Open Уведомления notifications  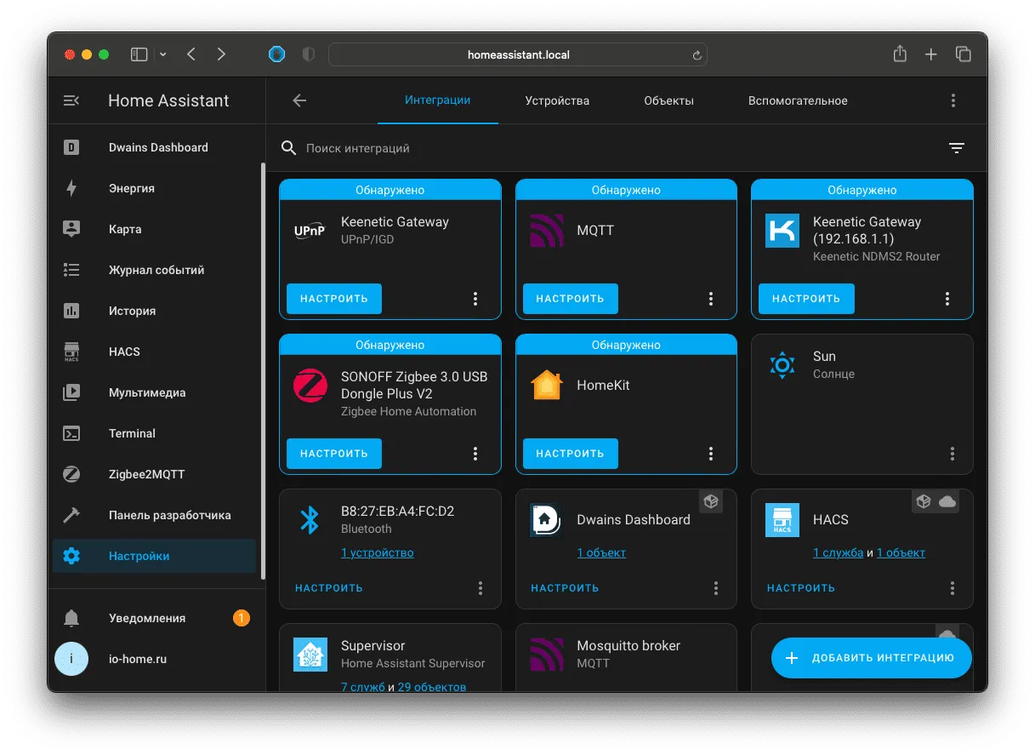pos(154,618)
